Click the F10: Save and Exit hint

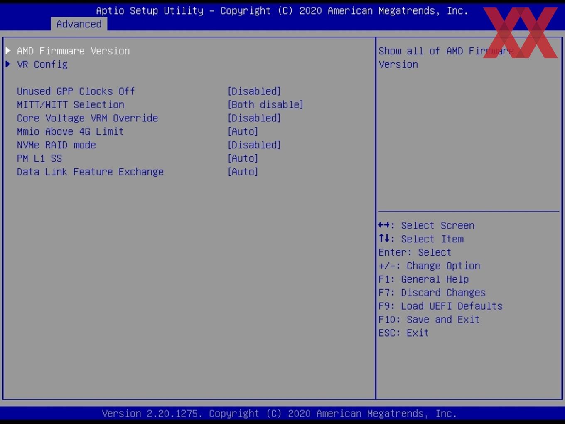click(429, 319)
